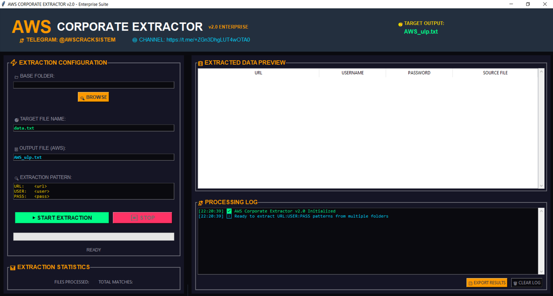Focus the BASE FOLDER input field
Image resolution: width=553 pixels, height=296 pixels.
pyautogui.click(x=94, y=85)
